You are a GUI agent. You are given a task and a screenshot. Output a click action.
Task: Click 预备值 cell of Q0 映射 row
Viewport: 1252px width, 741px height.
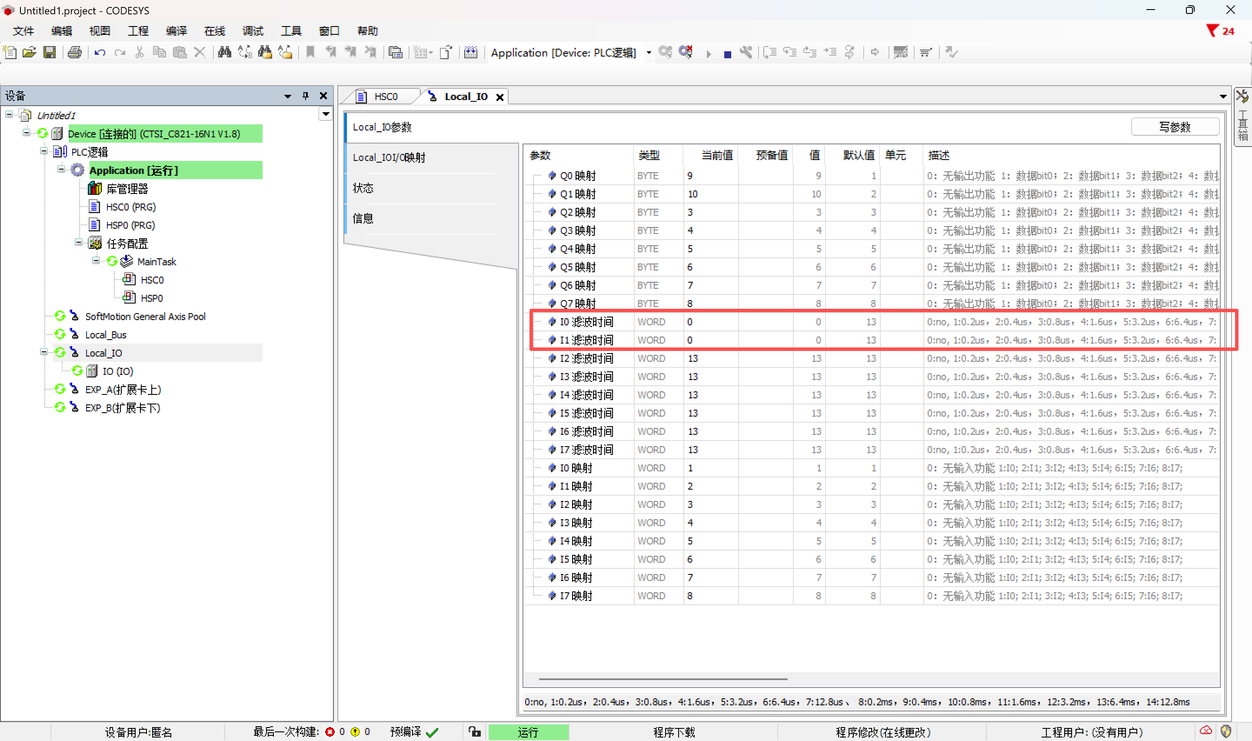(x=766, y=176)
